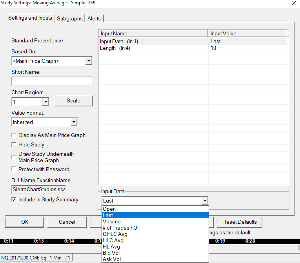
Task: Select Volume from the dropdown list
Action: pos(155,222)
